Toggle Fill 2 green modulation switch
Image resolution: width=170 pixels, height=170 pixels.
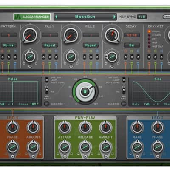point(91,57)
